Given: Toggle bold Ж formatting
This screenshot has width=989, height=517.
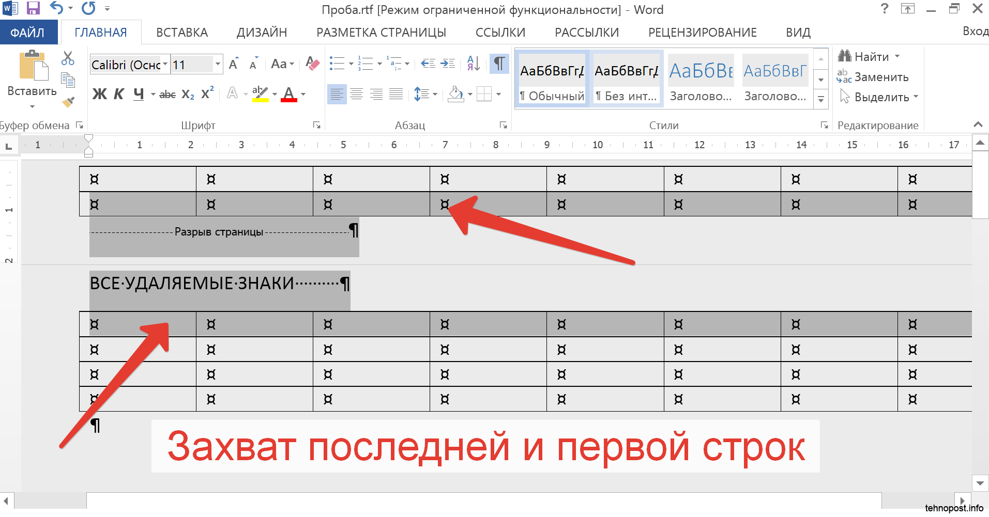Looking at the screenshot, I should [99, 94].
